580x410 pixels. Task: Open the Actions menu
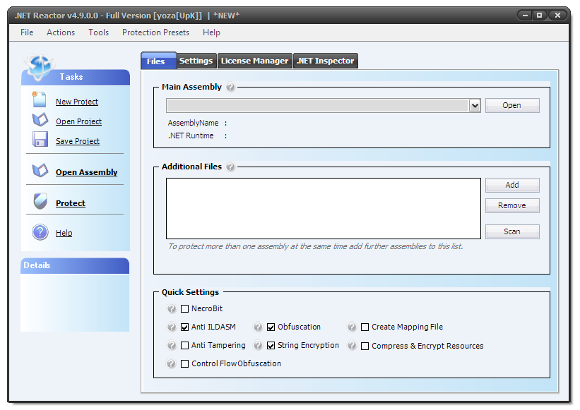61,32
